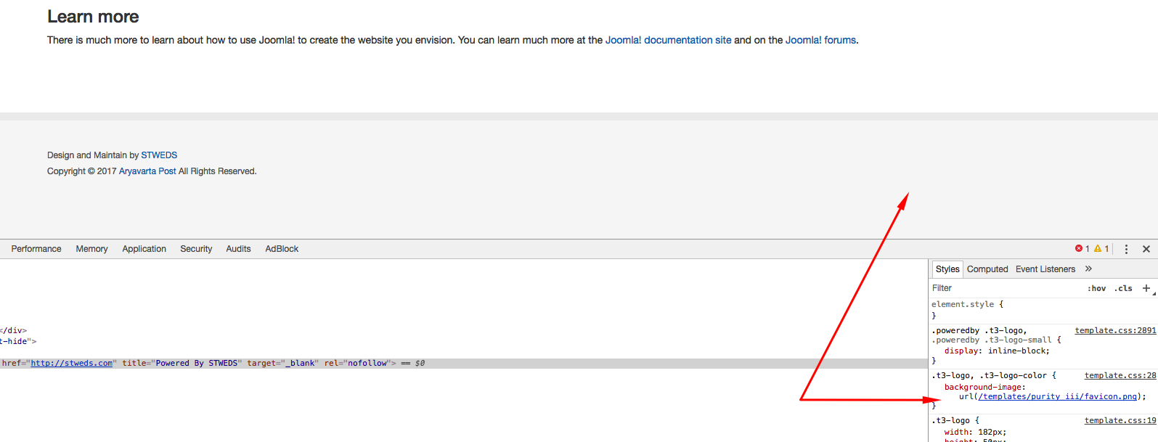This screenshot has height=442, width=1158.
Task: Open the DevTools three-dot customize menu
Action: (1126, 249)
